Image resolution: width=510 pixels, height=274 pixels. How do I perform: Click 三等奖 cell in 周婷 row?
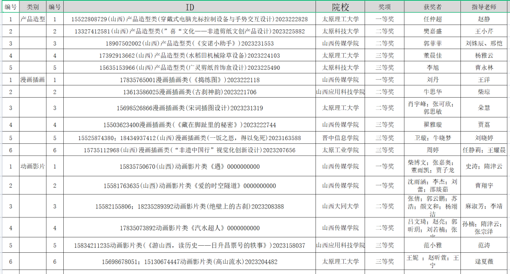click(x=384, y=150)
